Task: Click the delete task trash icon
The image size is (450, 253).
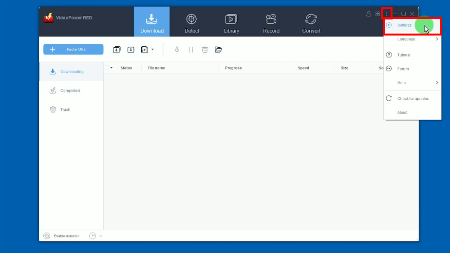Action: [205, 50]
